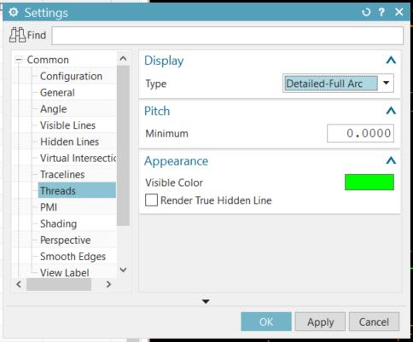Click the tree scroll up arrow
The width and height of the screenshot is (413, 342).
pyautogui.click(x=123, y=59)
